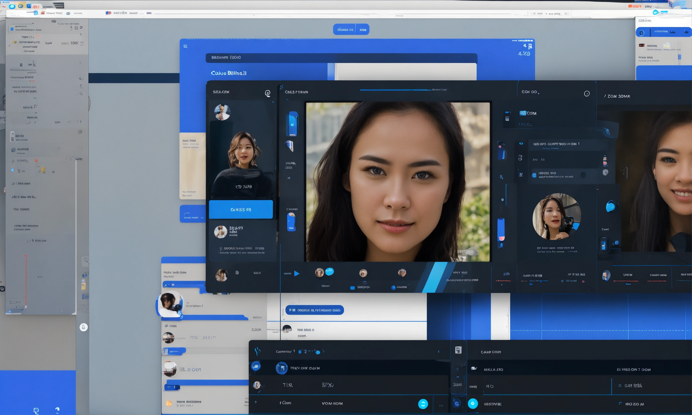Click the blue CaHSS AS button
The width and height of the screenshot is (692, 415).
tap(241, 209)
